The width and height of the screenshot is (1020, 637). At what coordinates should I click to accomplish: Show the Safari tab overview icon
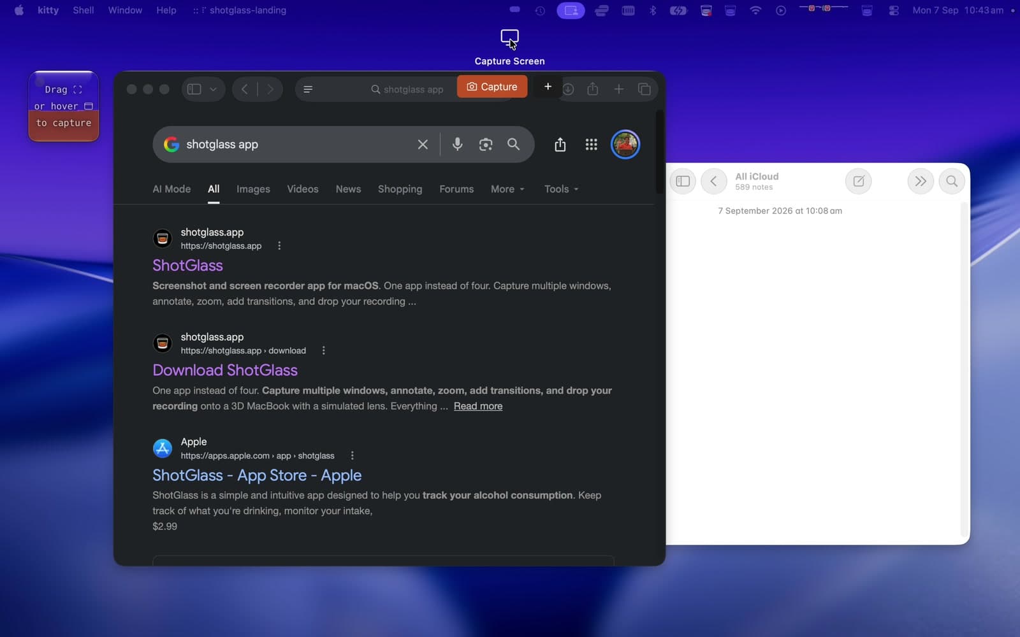(x=644, y=89)
